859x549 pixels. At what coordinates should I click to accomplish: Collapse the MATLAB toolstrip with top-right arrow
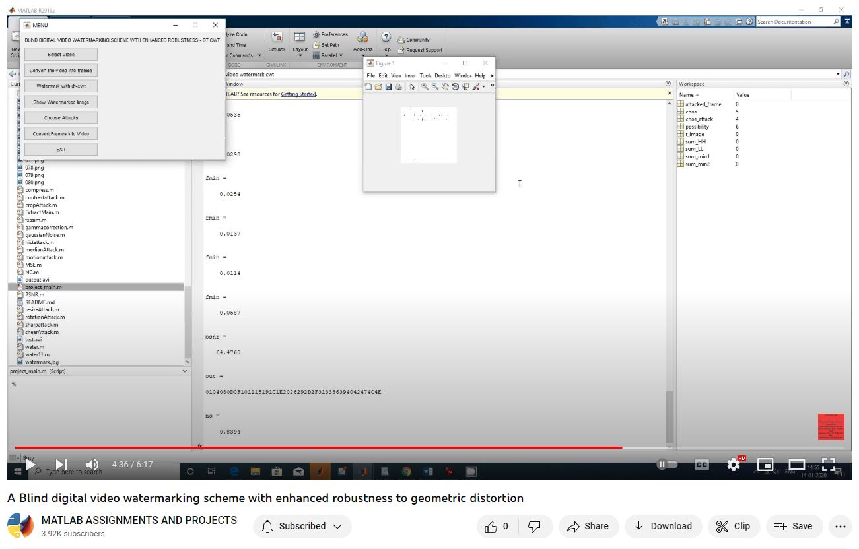847,22
